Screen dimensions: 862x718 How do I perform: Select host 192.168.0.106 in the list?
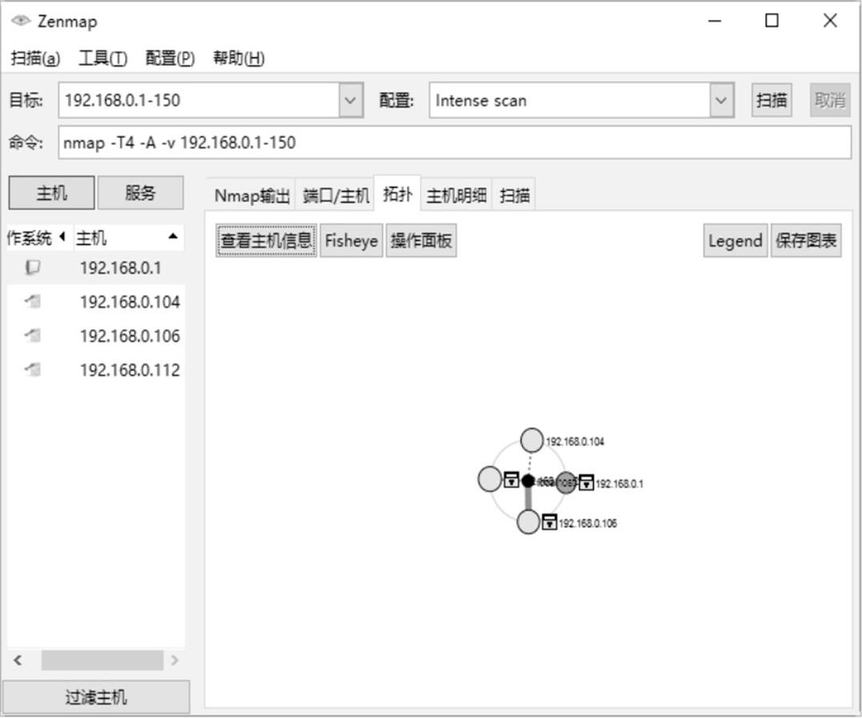point(95,336)
